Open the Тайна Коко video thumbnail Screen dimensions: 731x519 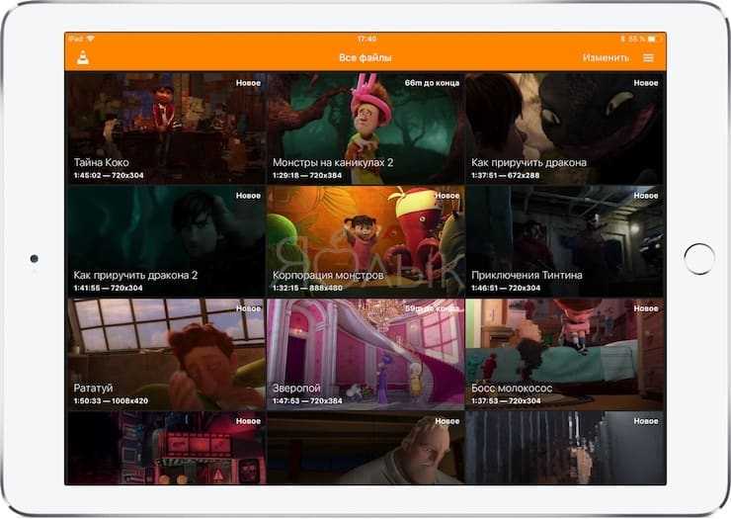pyautogui.click(x=166, y=128)
